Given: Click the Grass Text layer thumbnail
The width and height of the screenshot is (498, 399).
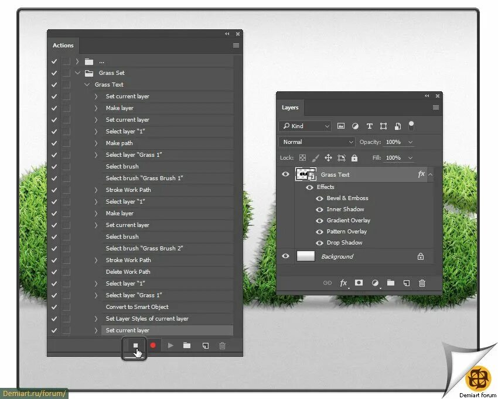Looking at the screenshot, I should point(305,174).
